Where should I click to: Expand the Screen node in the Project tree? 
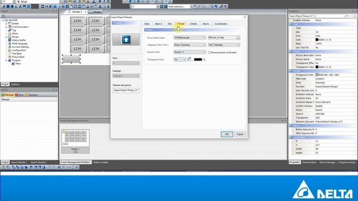pos(6,23)
